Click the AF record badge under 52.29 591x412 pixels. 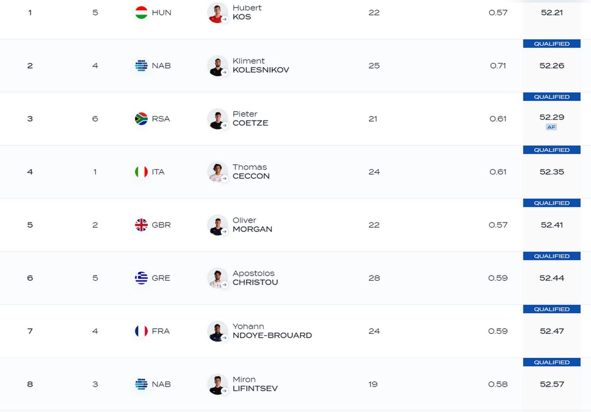coord(551,127)
